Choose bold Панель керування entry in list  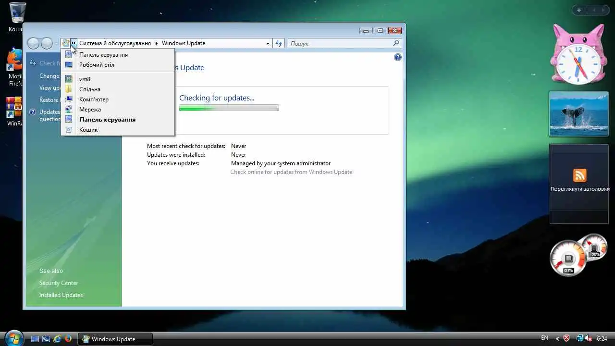tap(118, 120)
